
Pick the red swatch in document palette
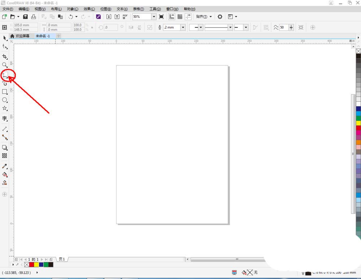[31, 265]
